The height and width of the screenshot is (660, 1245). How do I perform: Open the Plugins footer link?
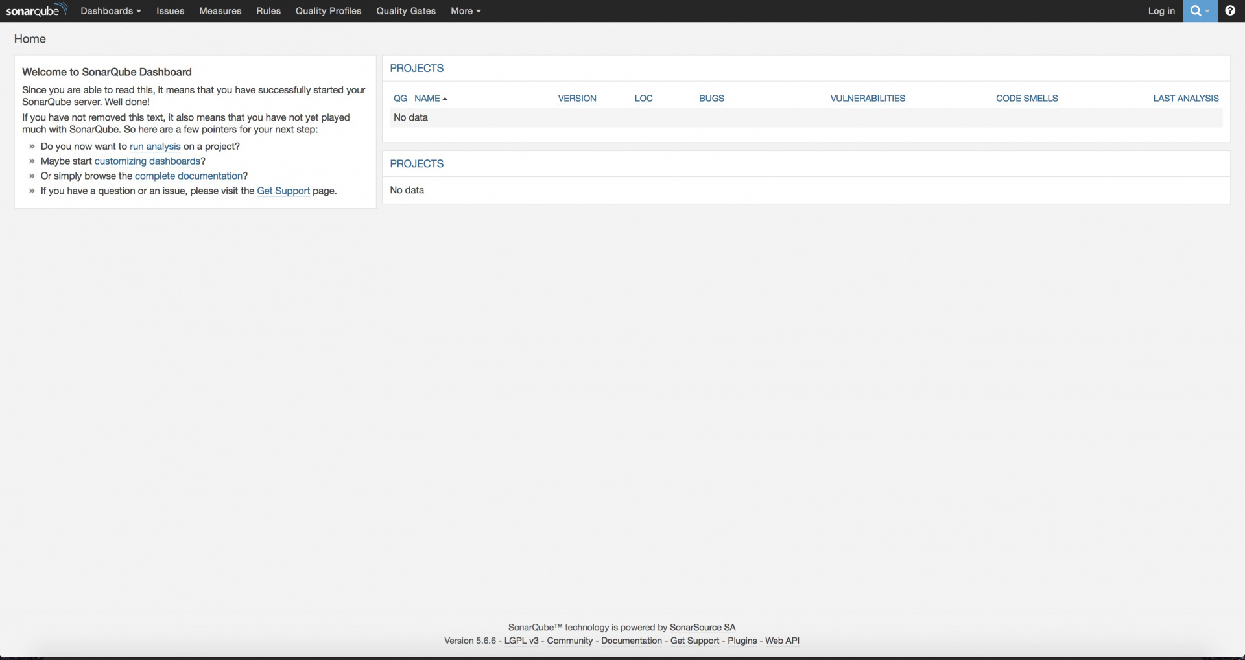[x=742, y=641]
